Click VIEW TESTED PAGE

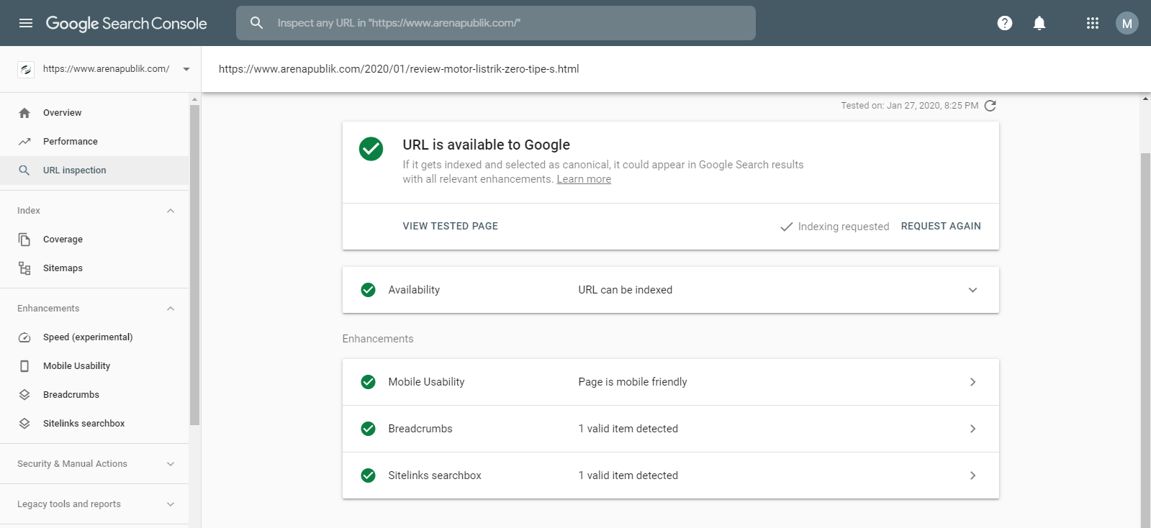(451, 226)
